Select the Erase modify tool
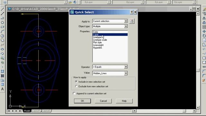This screenshot has height=116, width=206. click(204, 9)
